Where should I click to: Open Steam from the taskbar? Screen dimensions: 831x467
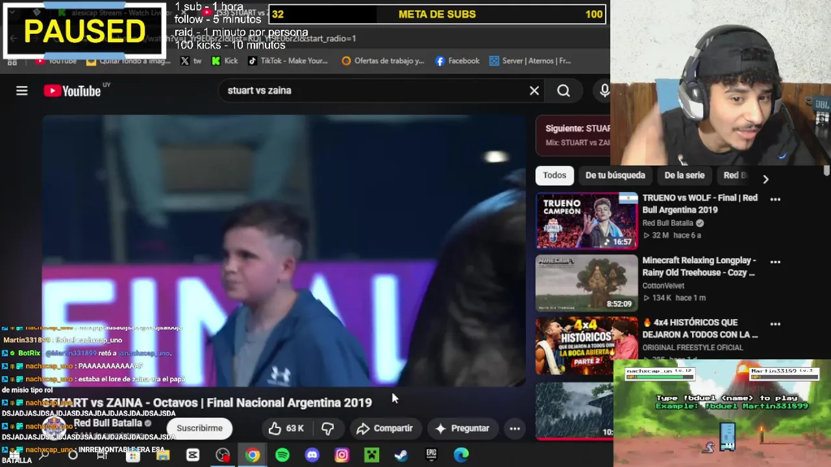401,455
